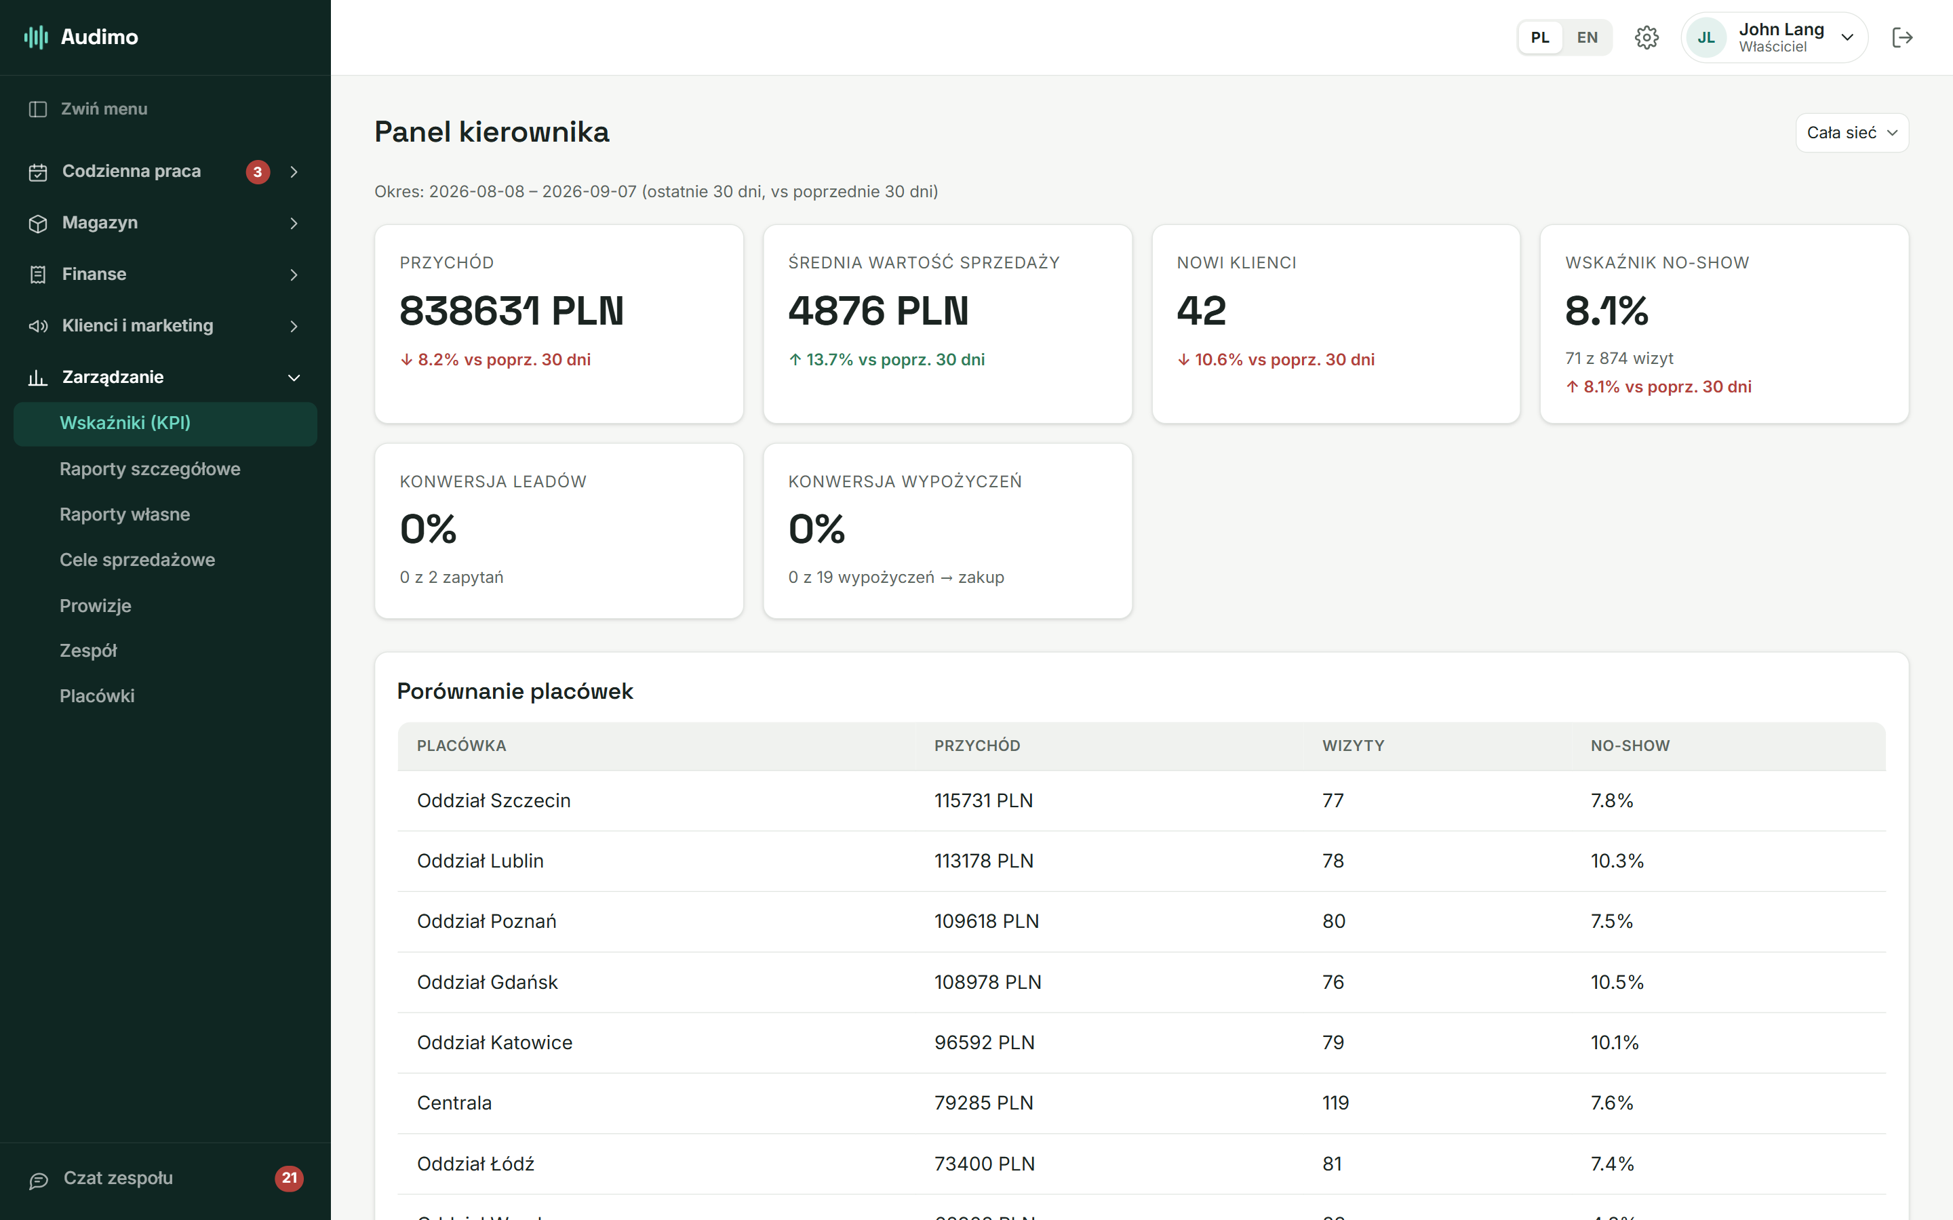1953x1220 pixels.
Task: Click the NO-SHOW column header
Action: click(1630, 746)
